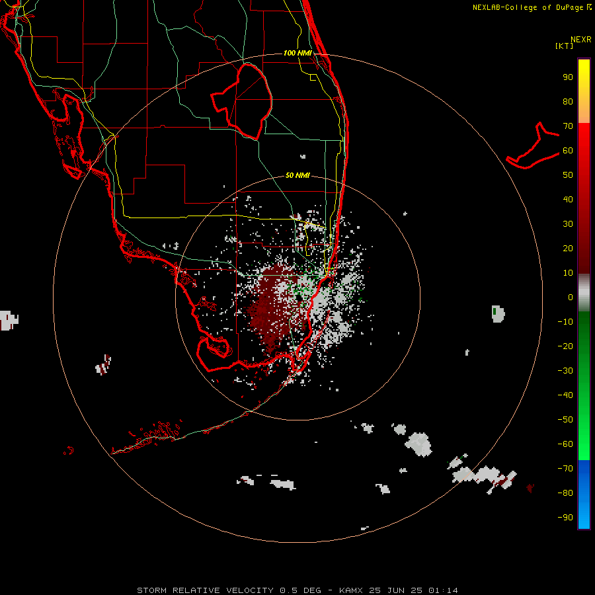Click the 50 kt label on the scale
This screenshot has width=595, height=595.
pyautogui.click(x=568, y=175)
